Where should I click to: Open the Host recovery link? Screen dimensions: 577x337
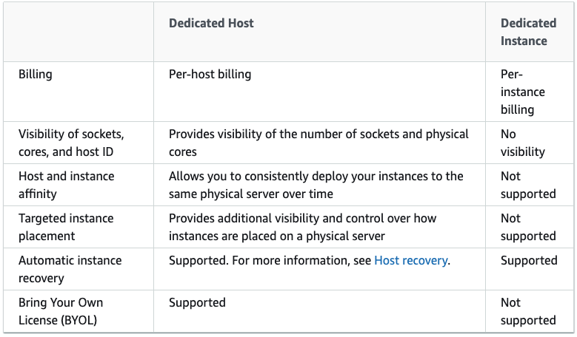click(410, 261)
